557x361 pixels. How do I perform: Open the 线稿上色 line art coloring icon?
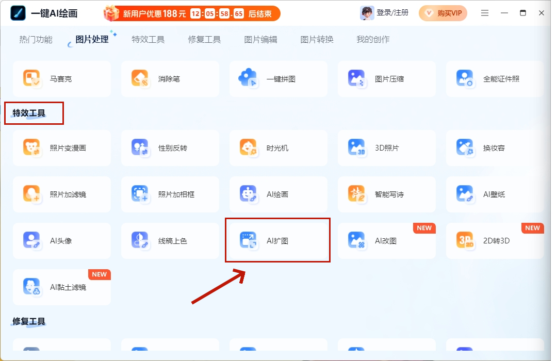140,240
